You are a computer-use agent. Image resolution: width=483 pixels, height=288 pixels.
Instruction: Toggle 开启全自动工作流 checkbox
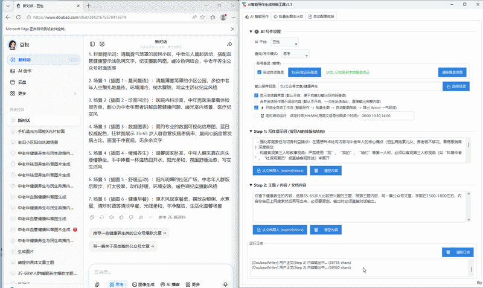256,107
